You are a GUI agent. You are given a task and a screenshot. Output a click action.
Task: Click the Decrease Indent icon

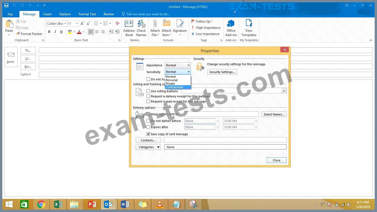tap(111, 32)
